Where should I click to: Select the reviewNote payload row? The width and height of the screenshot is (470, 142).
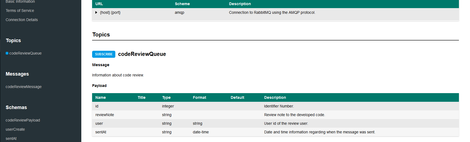105,115
